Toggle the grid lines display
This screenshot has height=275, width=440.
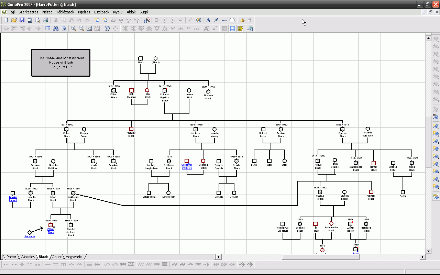click(232, 29)
